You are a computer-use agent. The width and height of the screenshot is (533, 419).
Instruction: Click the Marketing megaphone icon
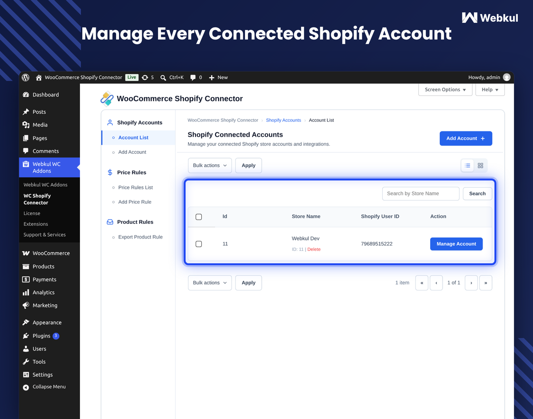(x=26, y=305)
